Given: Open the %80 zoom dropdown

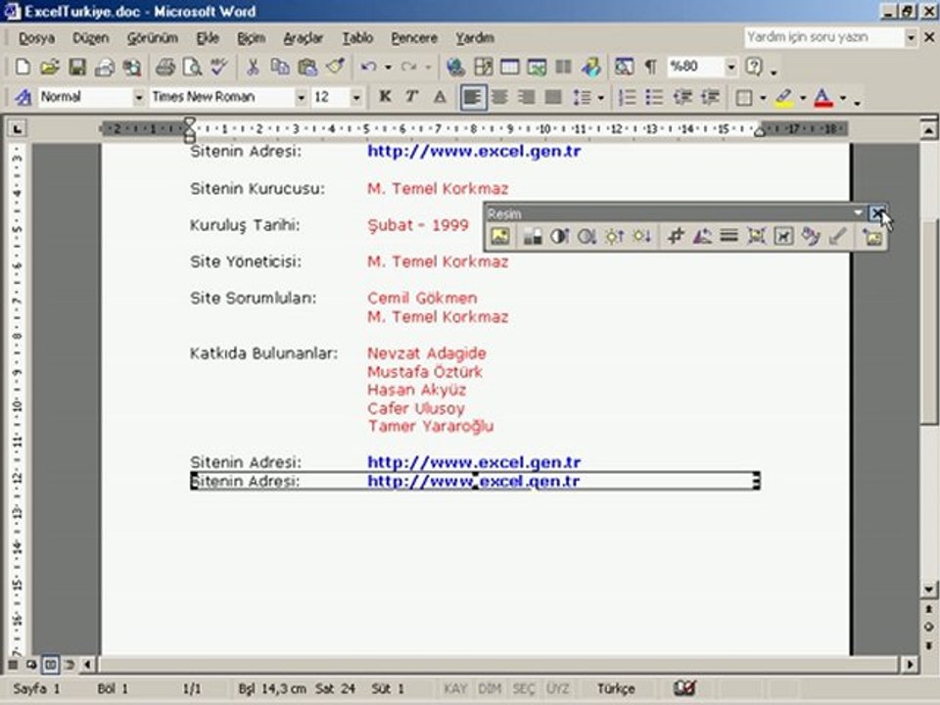Looking at the screenshot, I should 730,67.
